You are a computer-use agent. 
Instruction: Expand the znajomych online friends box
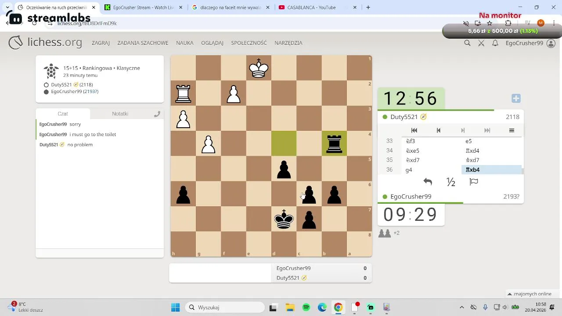(532, 294)
